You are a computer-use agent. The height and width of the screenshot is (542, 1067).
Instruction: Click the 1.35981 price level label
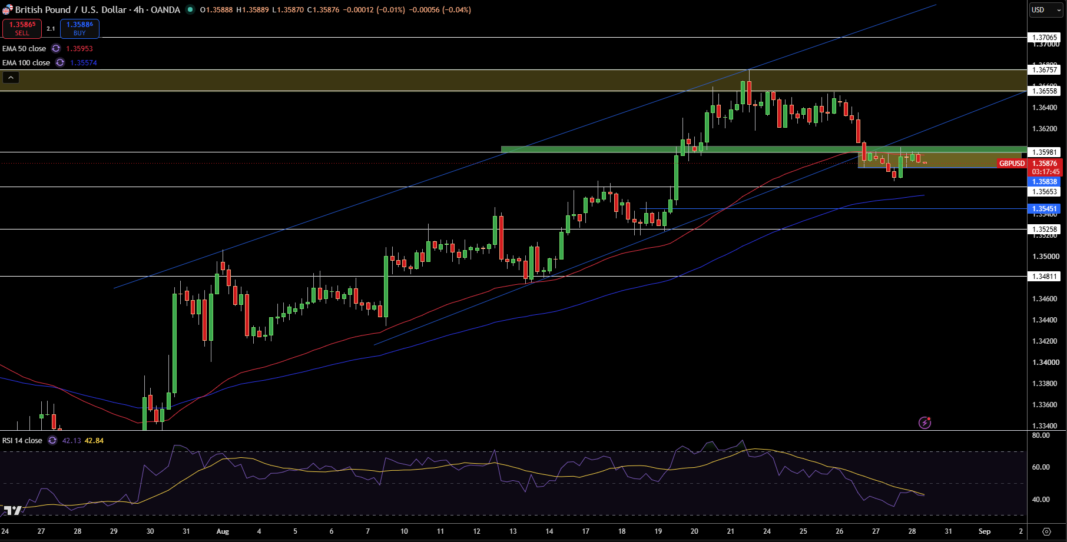tap(1045, 152)
